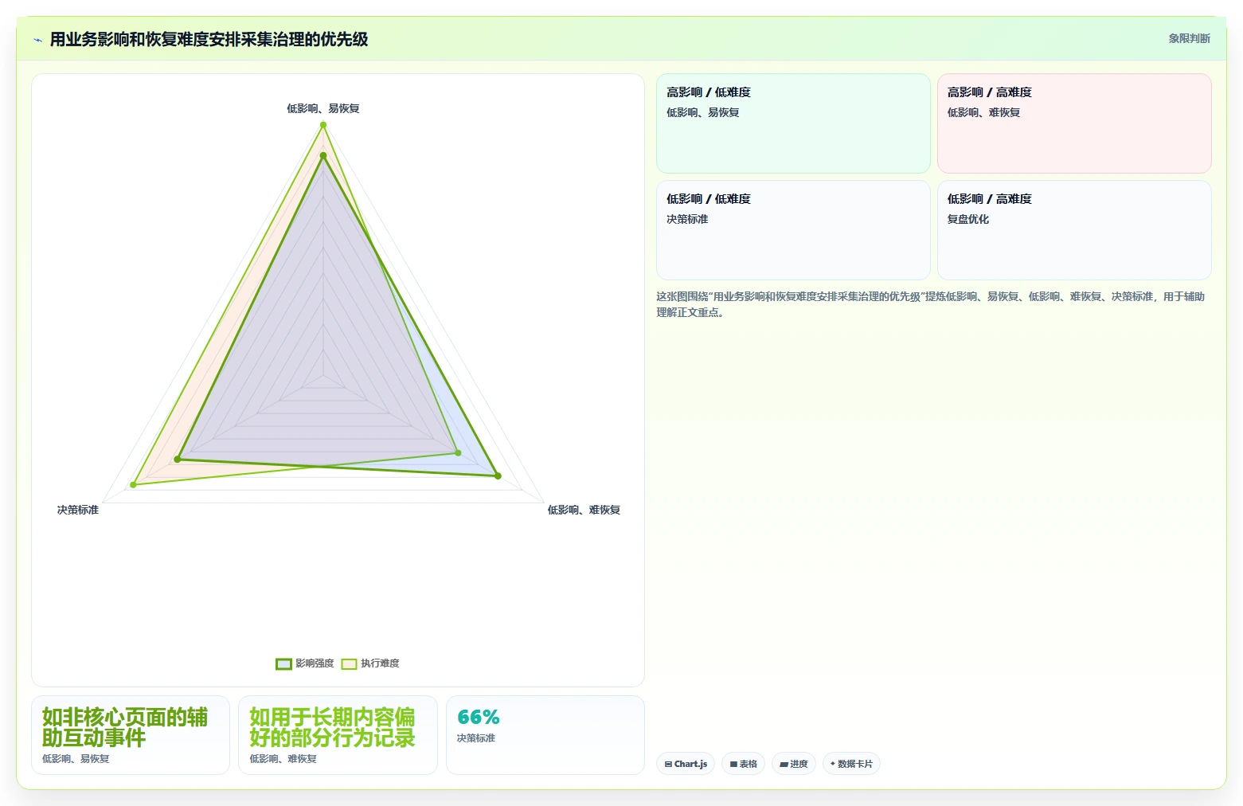The image size is (1243, 806).
Task: Click the 表格 chip icon
Action: (733, 764)
